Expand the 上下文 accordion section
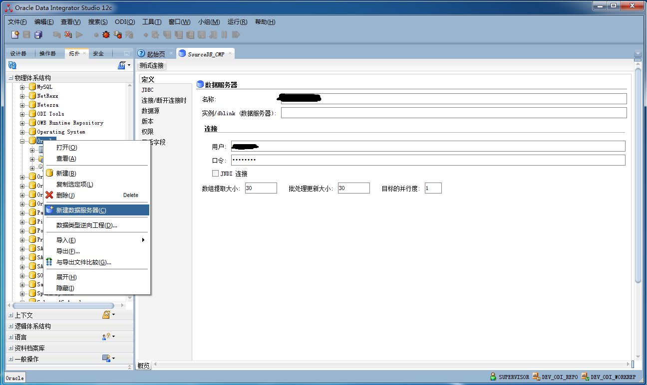This screenshot has width=647, height=385. 11,315
